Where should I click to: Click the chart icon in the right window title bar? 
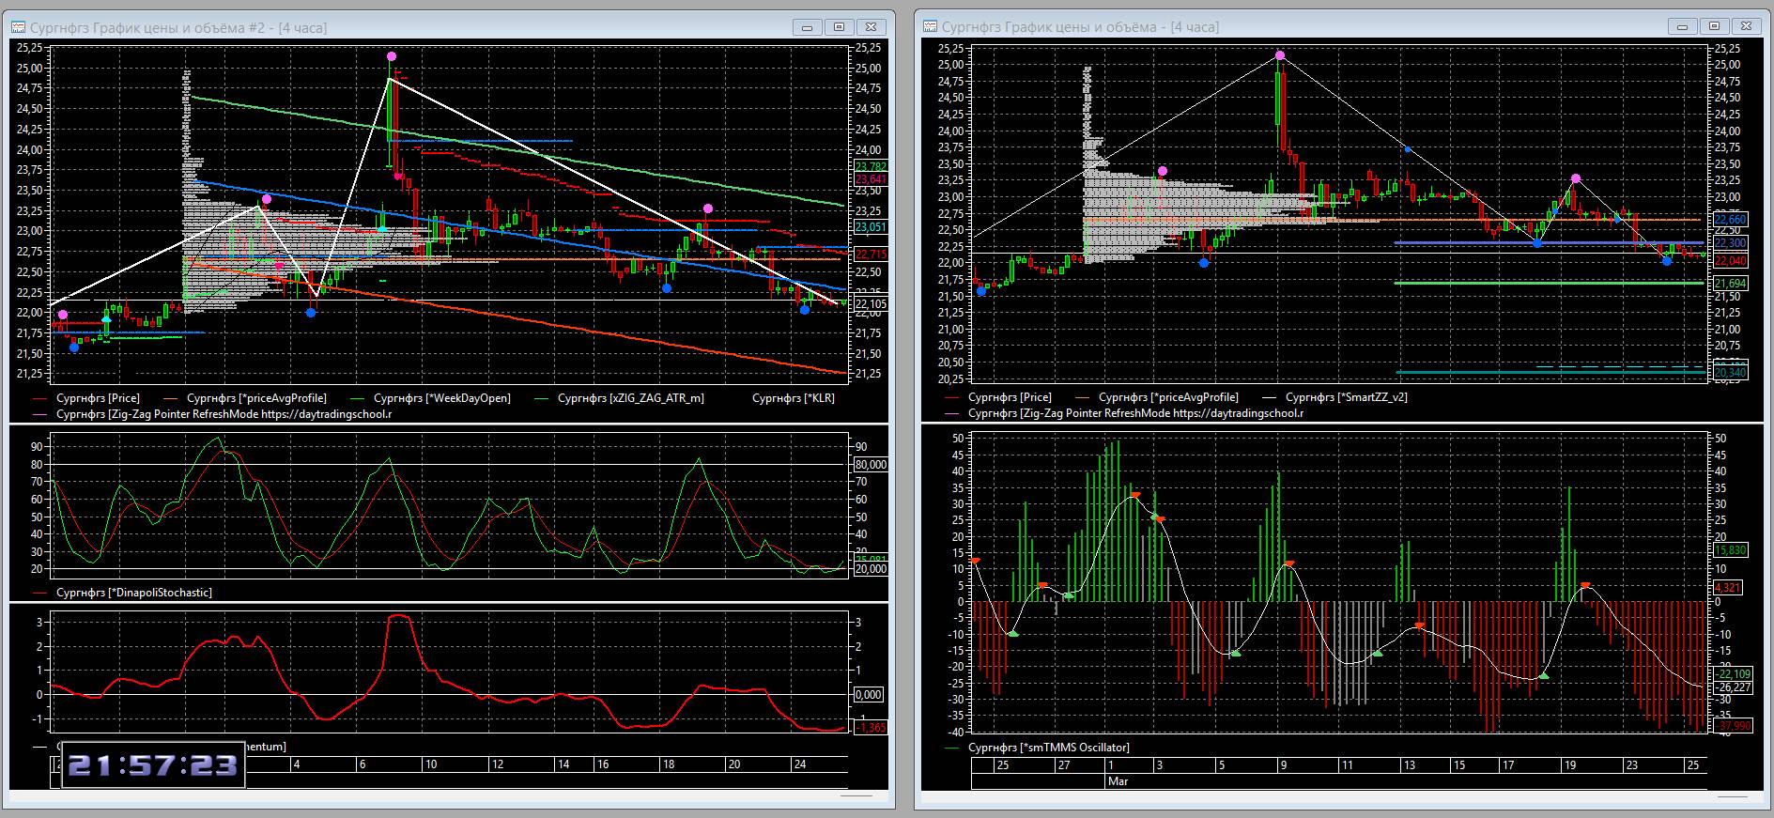pos(930,27)
